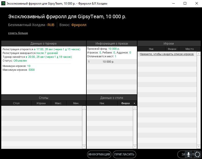The image size is (202, 159).
Task: Click scroll-down arrow in Данные о столе list
Action: pyautogui.click(x=135, y=147)
